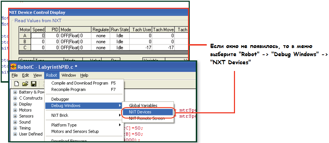Viewport: 329px width, 143px height.
Task: Click the Mode column header in motor table
Action: coord(76,30)
